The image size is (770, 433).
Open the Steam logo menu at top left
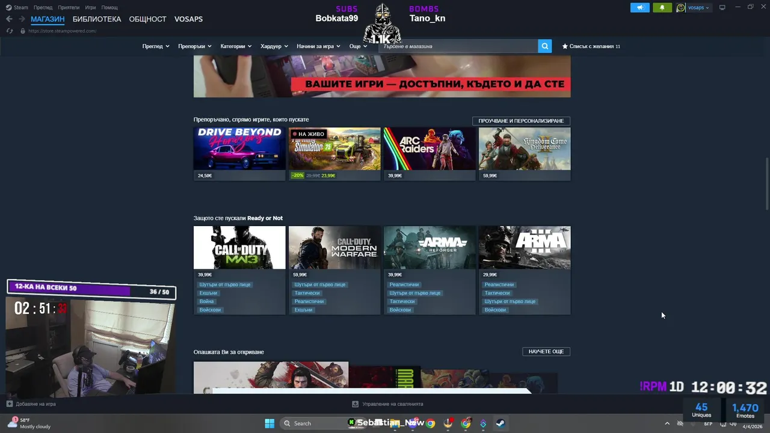click(17, 7)
